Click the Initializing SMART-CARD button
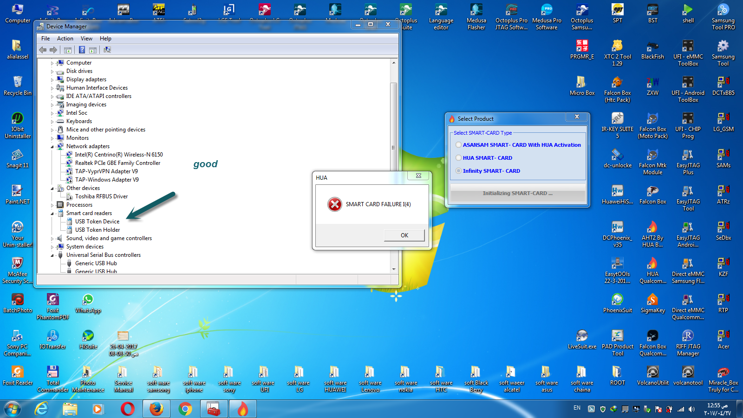The image size is (743, 418). click(517, 193)
